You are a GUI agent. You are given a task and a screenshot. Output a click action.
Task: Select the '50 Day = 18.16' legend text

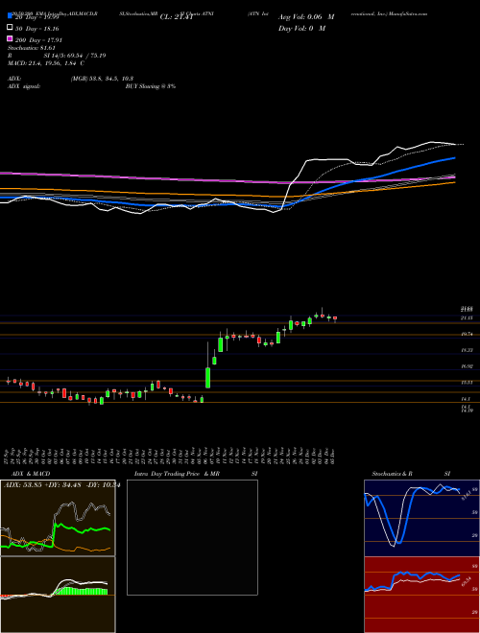click(x=37, y=29)
